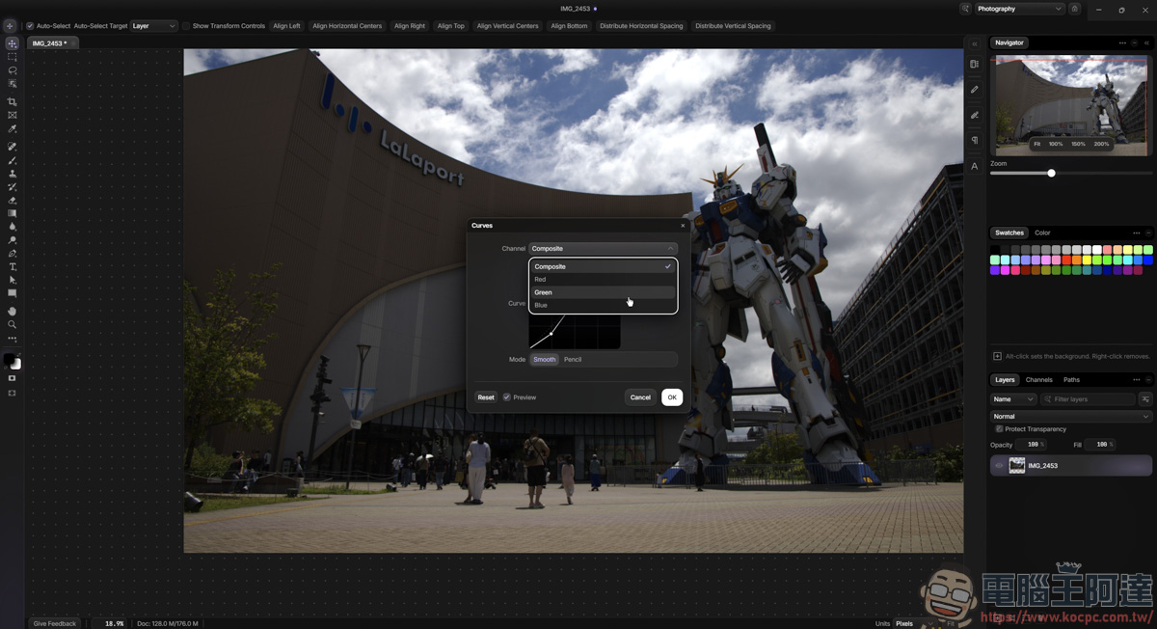
Task: Click the Filter layers search field
Action: click(1089, 399)
